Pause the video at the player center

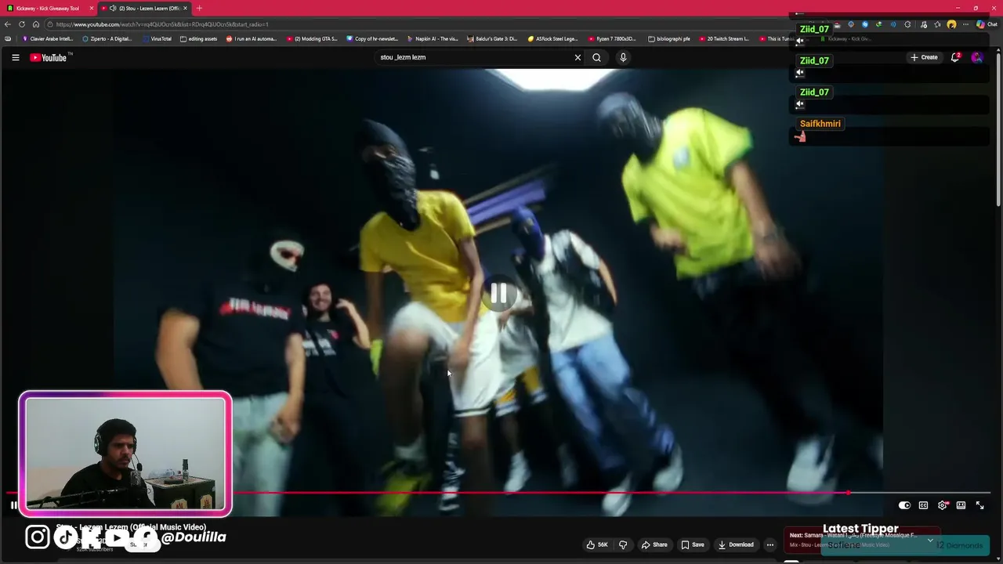click(498, 293)
